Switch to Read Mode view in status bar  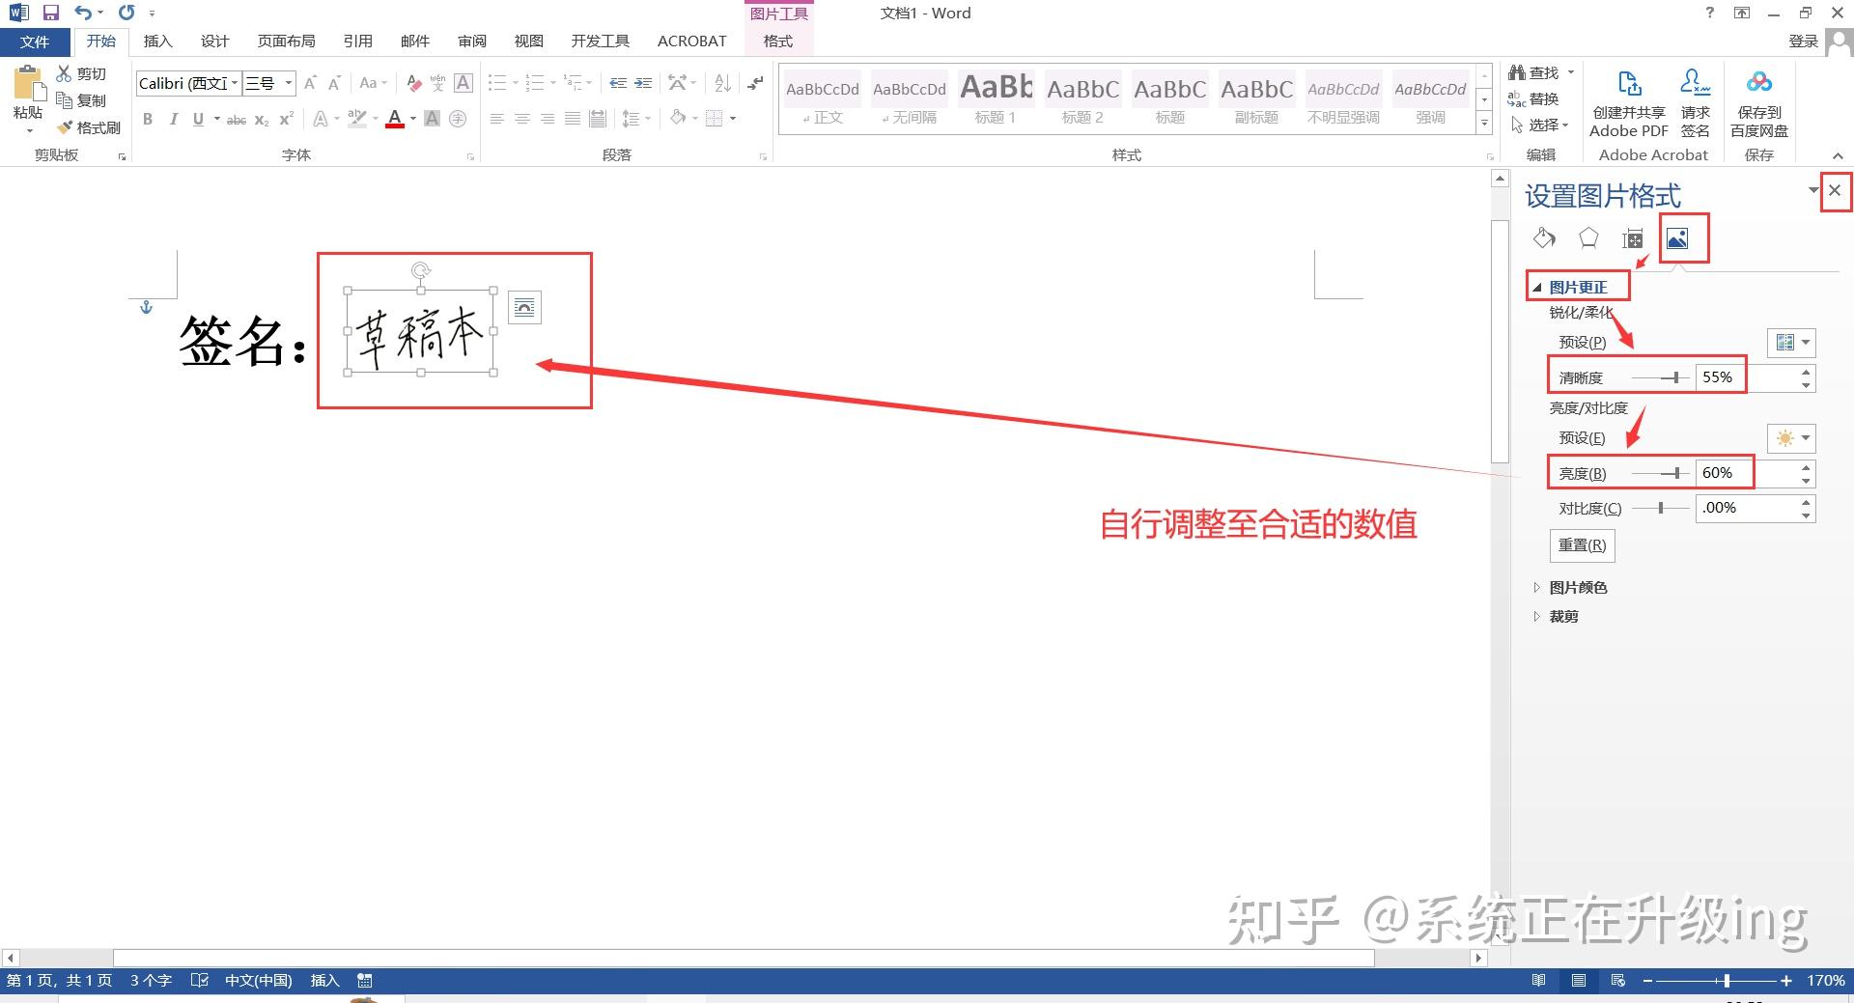coord(1538,981)
